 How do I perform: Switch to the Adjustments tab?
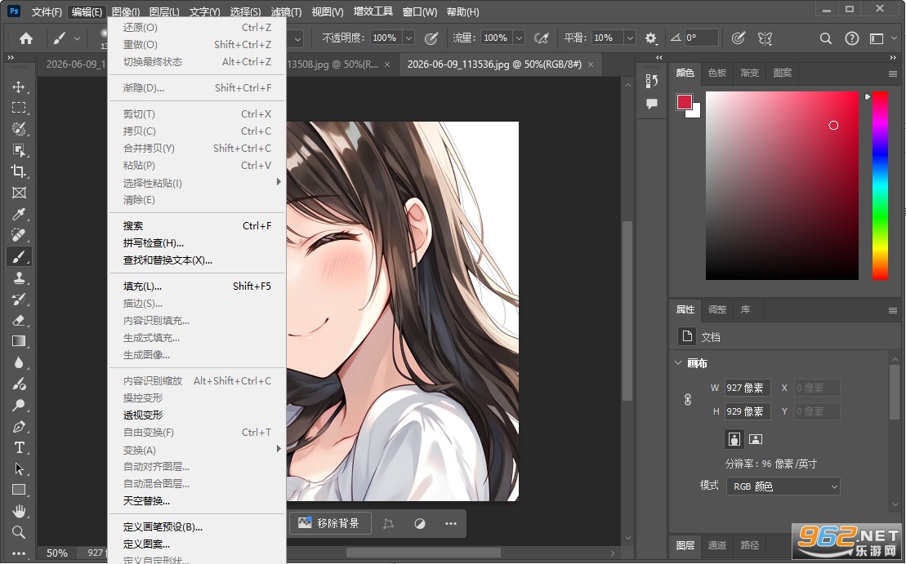pyautogui.click(x=717, y=309)
